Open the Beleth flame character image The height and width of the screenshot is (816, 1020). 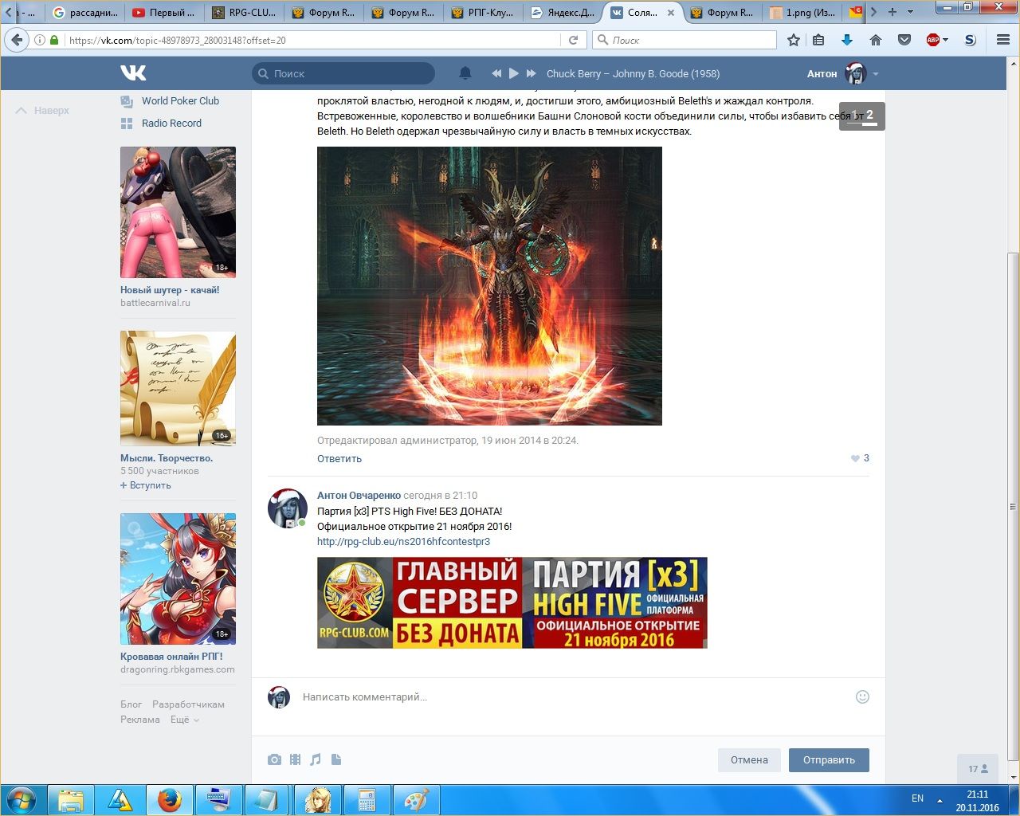pos(489,286)
